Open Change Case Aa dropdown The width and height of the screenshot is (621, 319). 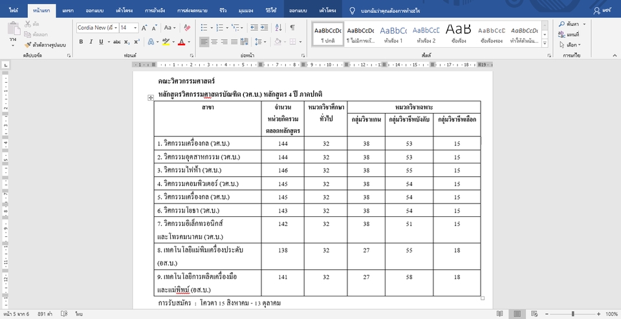coord(170,28)
